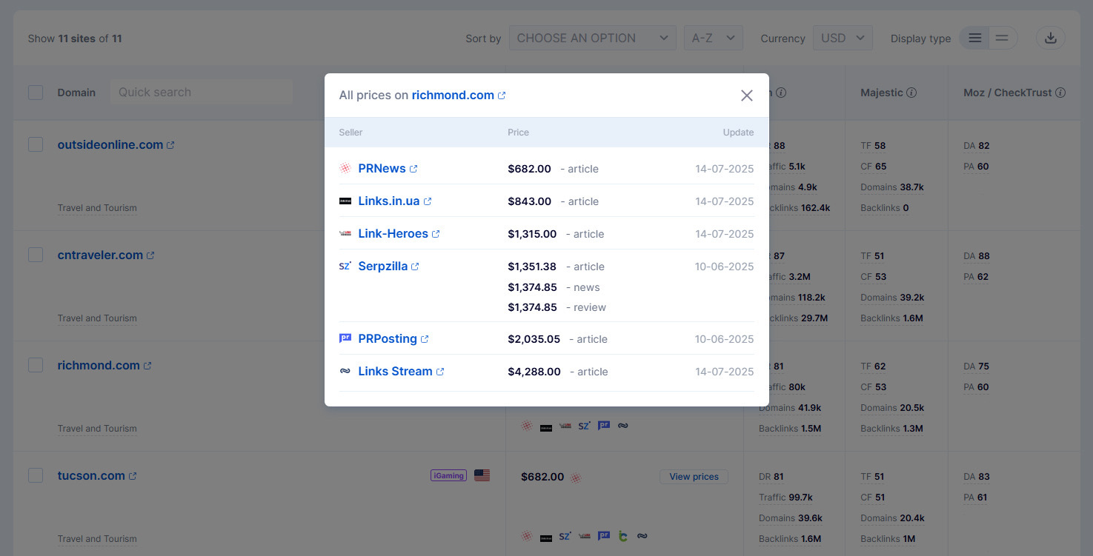Check the outsideonline.com row checkbox

coord(36,144)
